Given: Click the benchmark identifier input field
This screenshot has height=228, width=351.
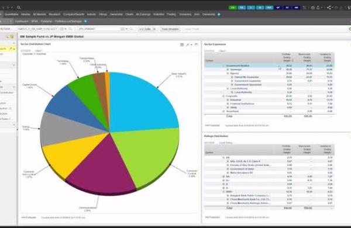Looking at the screenshot, I should 99,29.
